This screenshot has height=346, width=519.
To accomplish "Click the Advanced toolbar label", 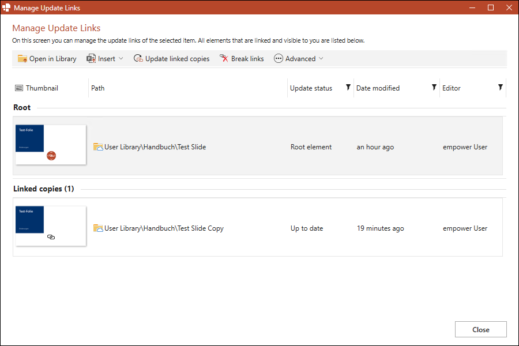I will (300, 59).
